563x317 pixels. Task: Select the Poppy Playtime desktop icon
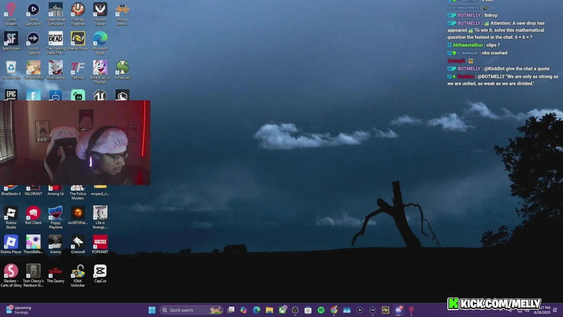[x=55, y=217]
